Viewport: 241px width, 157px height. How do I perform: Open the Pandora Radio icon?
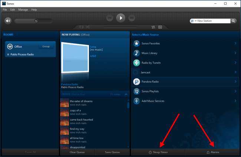pyautogui.click(x=136, y=82)
